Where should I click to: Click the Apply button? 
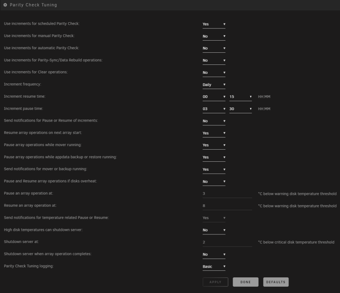point(215,282)
